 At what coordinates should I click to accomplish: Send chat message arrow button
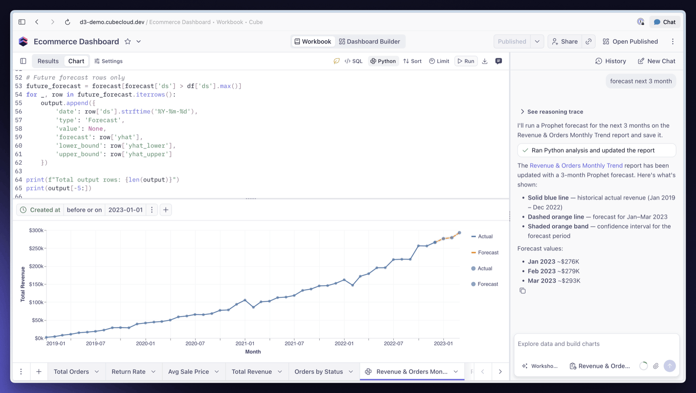point(669,366)
